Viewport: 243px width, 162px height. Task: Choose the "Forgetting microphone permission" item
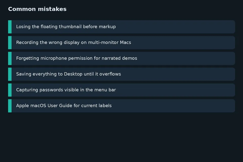[121, 58]
